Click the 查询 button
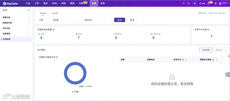Image resolution: width=230 pixels, height=101 pixels. click(120, 20)
